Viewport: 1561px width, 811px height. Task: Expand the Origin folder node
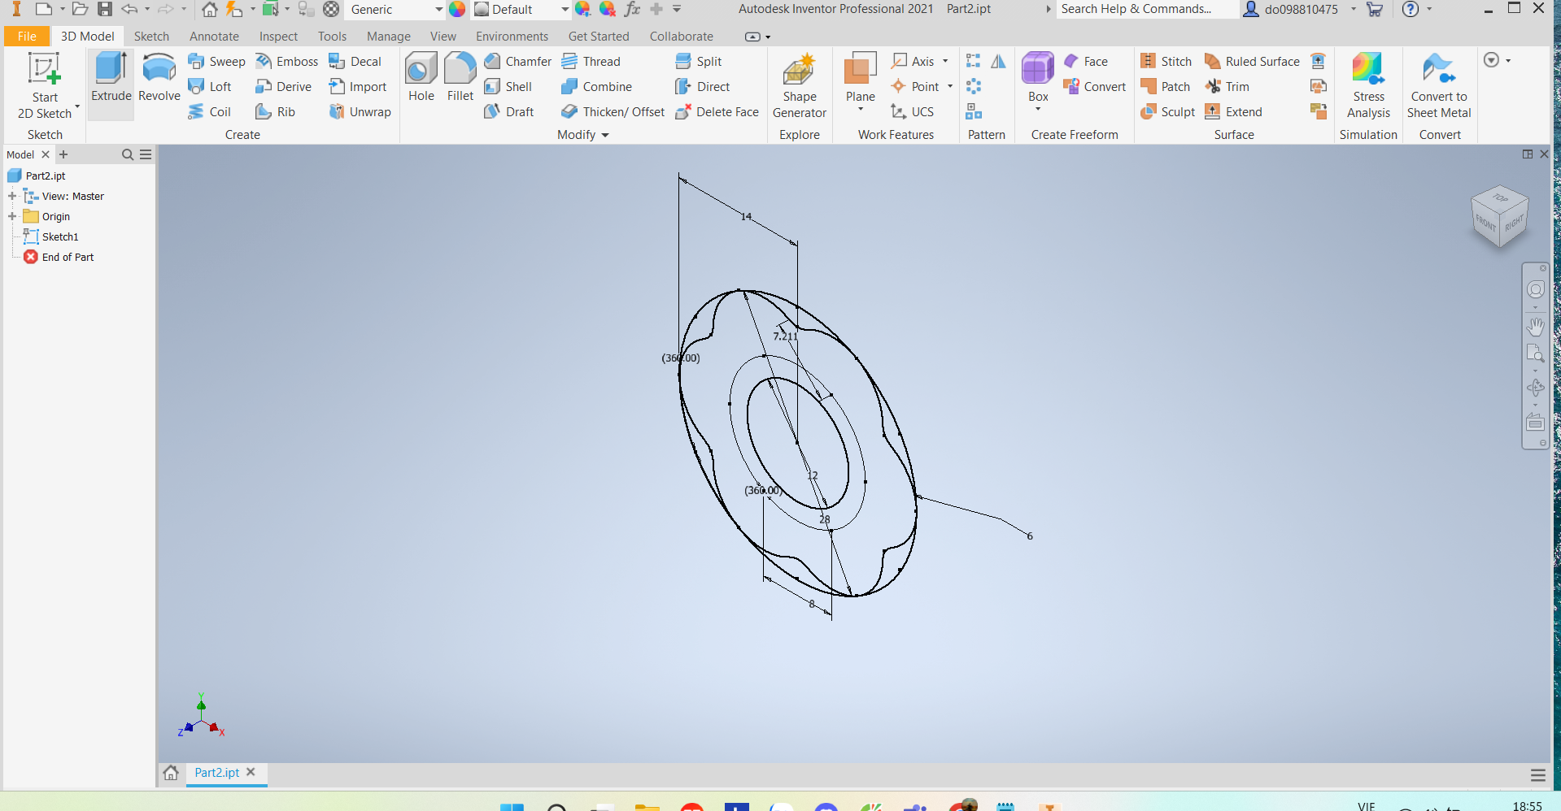(x=12, y=216)
